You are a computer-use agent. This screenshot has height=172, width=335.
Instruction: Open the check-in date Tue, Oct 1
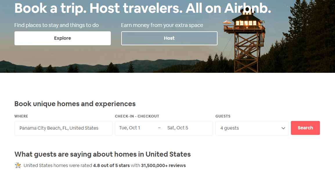click(x=129, y=128)
